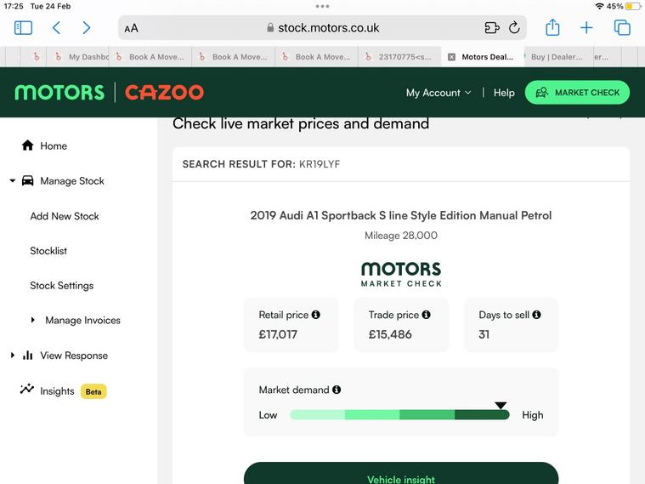This screenshot has width=645, height=484.
Task: Open Stocklist in the sidebar
Action: point(48,251)
